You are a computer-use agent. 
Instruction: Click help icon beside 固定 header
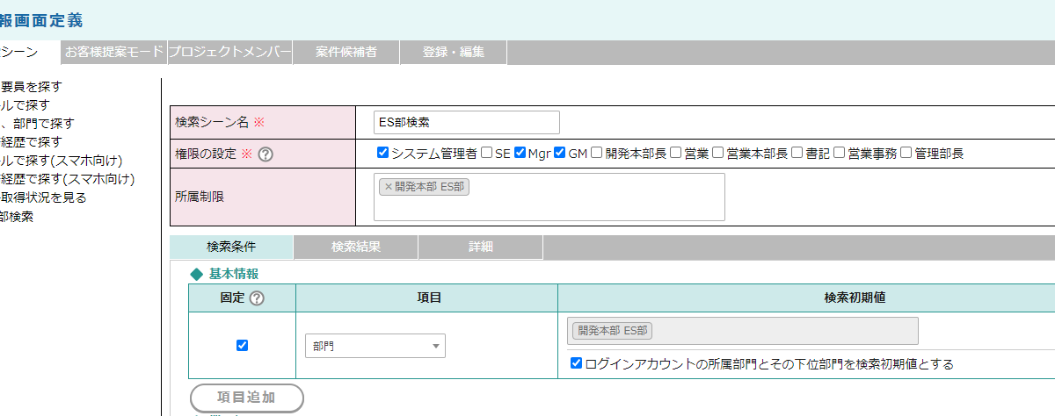tap(257, 298)
